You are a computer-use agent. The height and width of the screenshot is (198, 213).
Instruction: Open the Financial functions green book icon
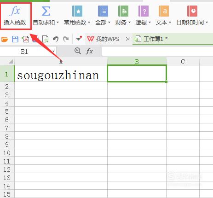coord(123,11)
